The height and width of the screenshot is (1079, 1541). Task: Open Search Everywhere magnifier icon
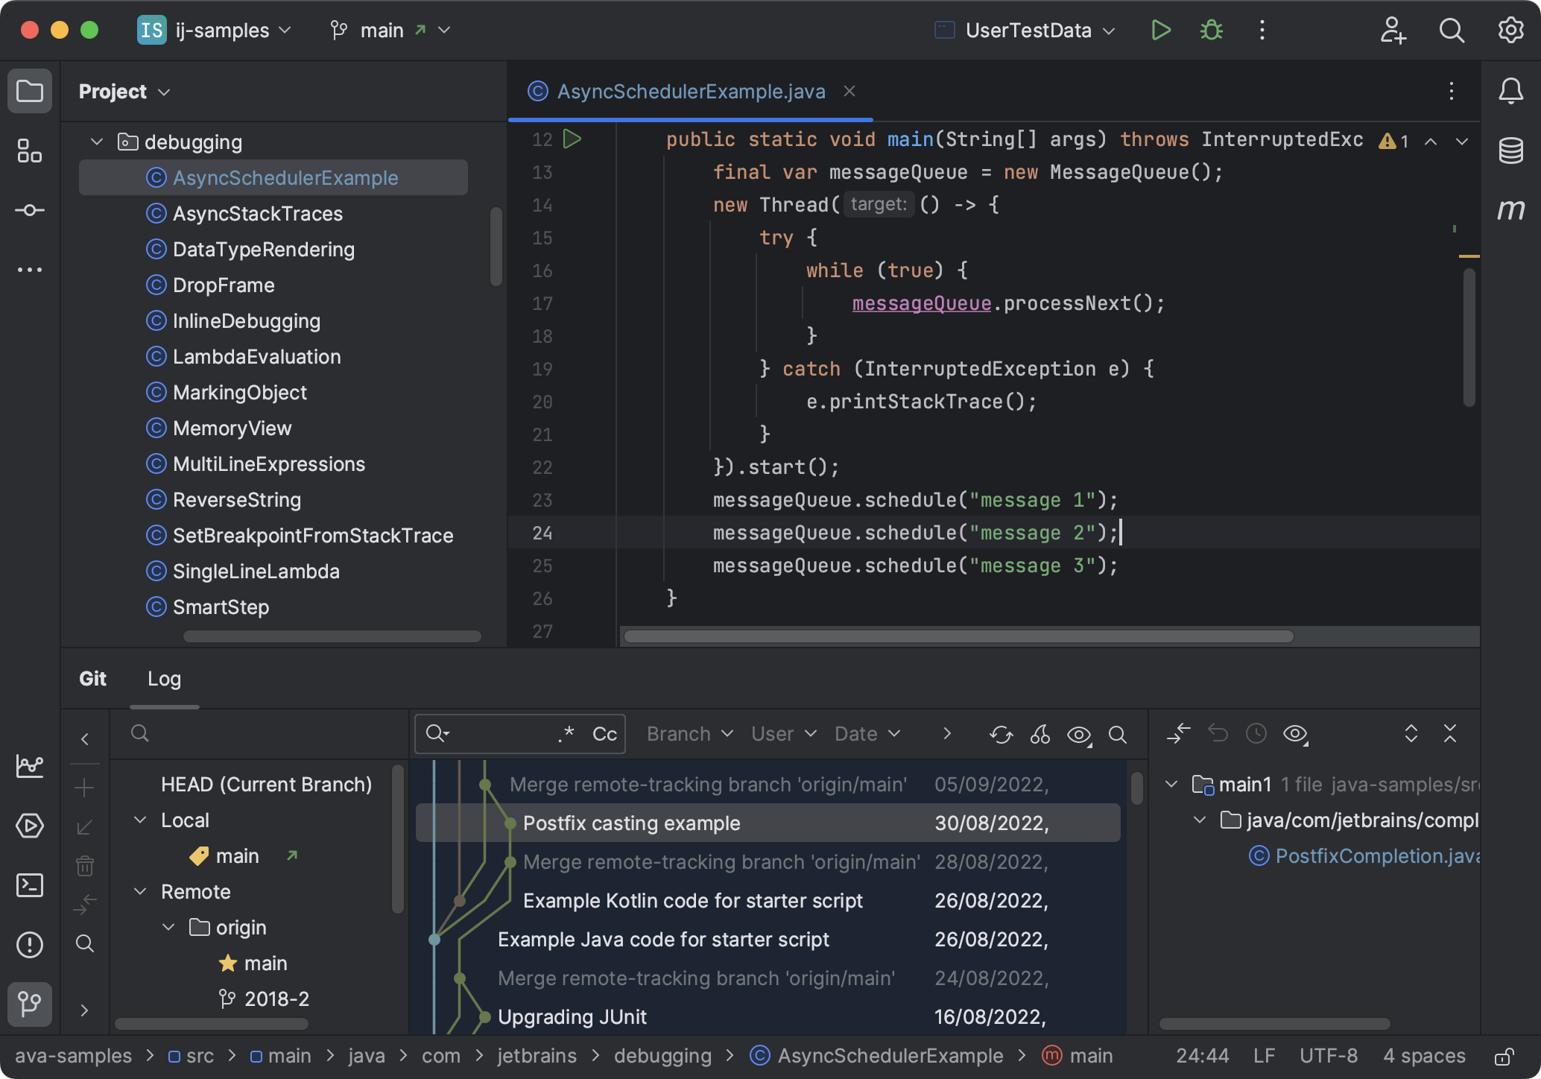(x=1452, y=31)
